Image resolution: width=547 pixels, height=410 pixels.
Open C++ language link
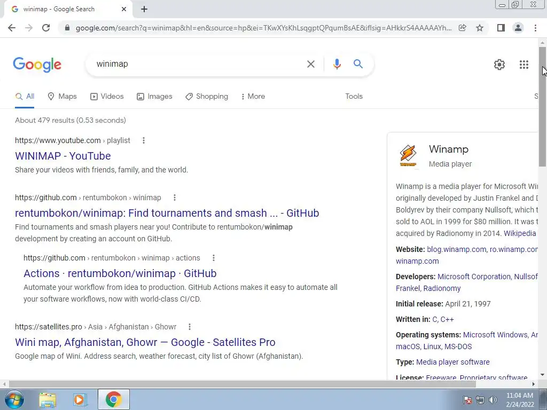[x=447, y=319]
